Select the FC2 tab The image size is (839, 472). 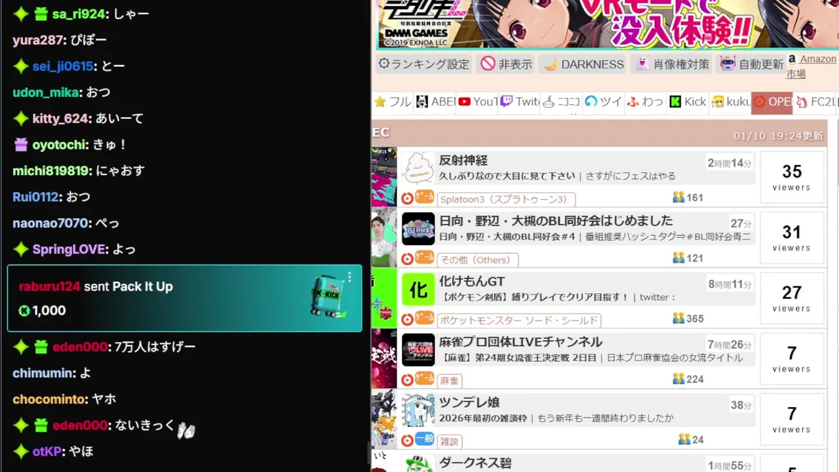pos(815,102)
